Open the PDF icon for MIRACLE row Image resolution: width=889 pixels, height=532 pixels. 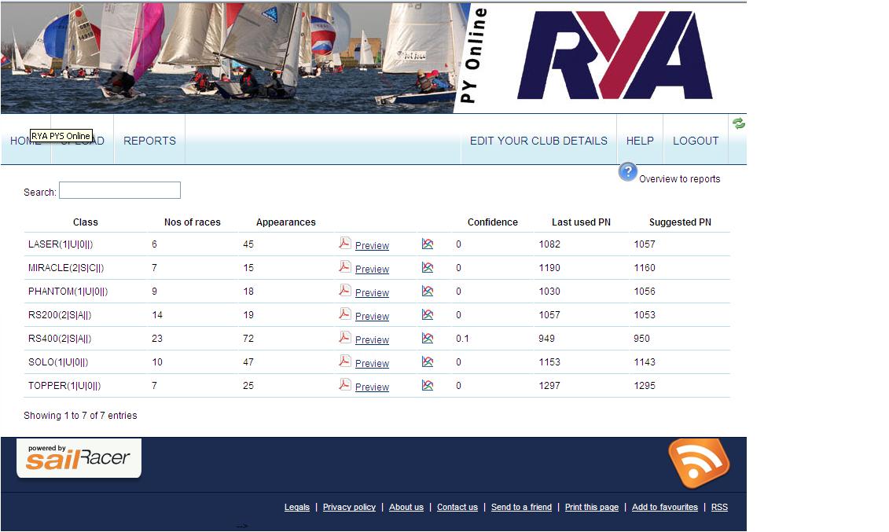tap(345, 266)
